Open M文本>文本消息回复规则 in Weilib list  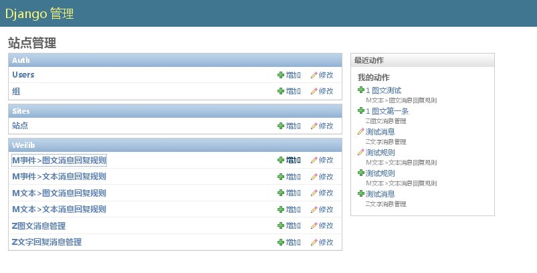click(x=60, y=209)
